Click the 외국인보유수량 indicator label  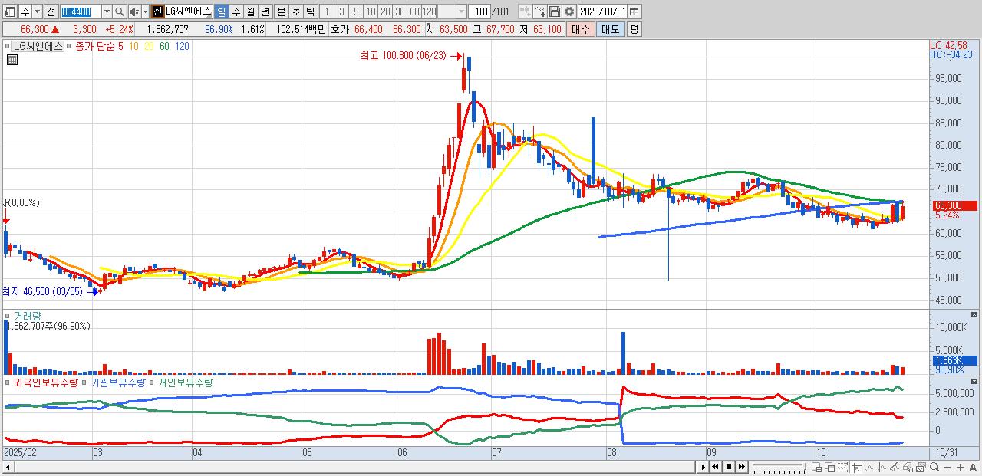point(45,382)
